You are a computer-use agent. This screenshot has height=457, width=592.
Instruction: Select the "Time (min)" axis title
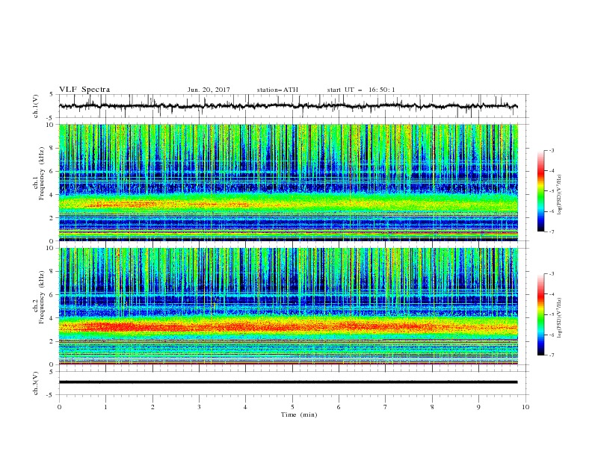(x=299, y=414)
